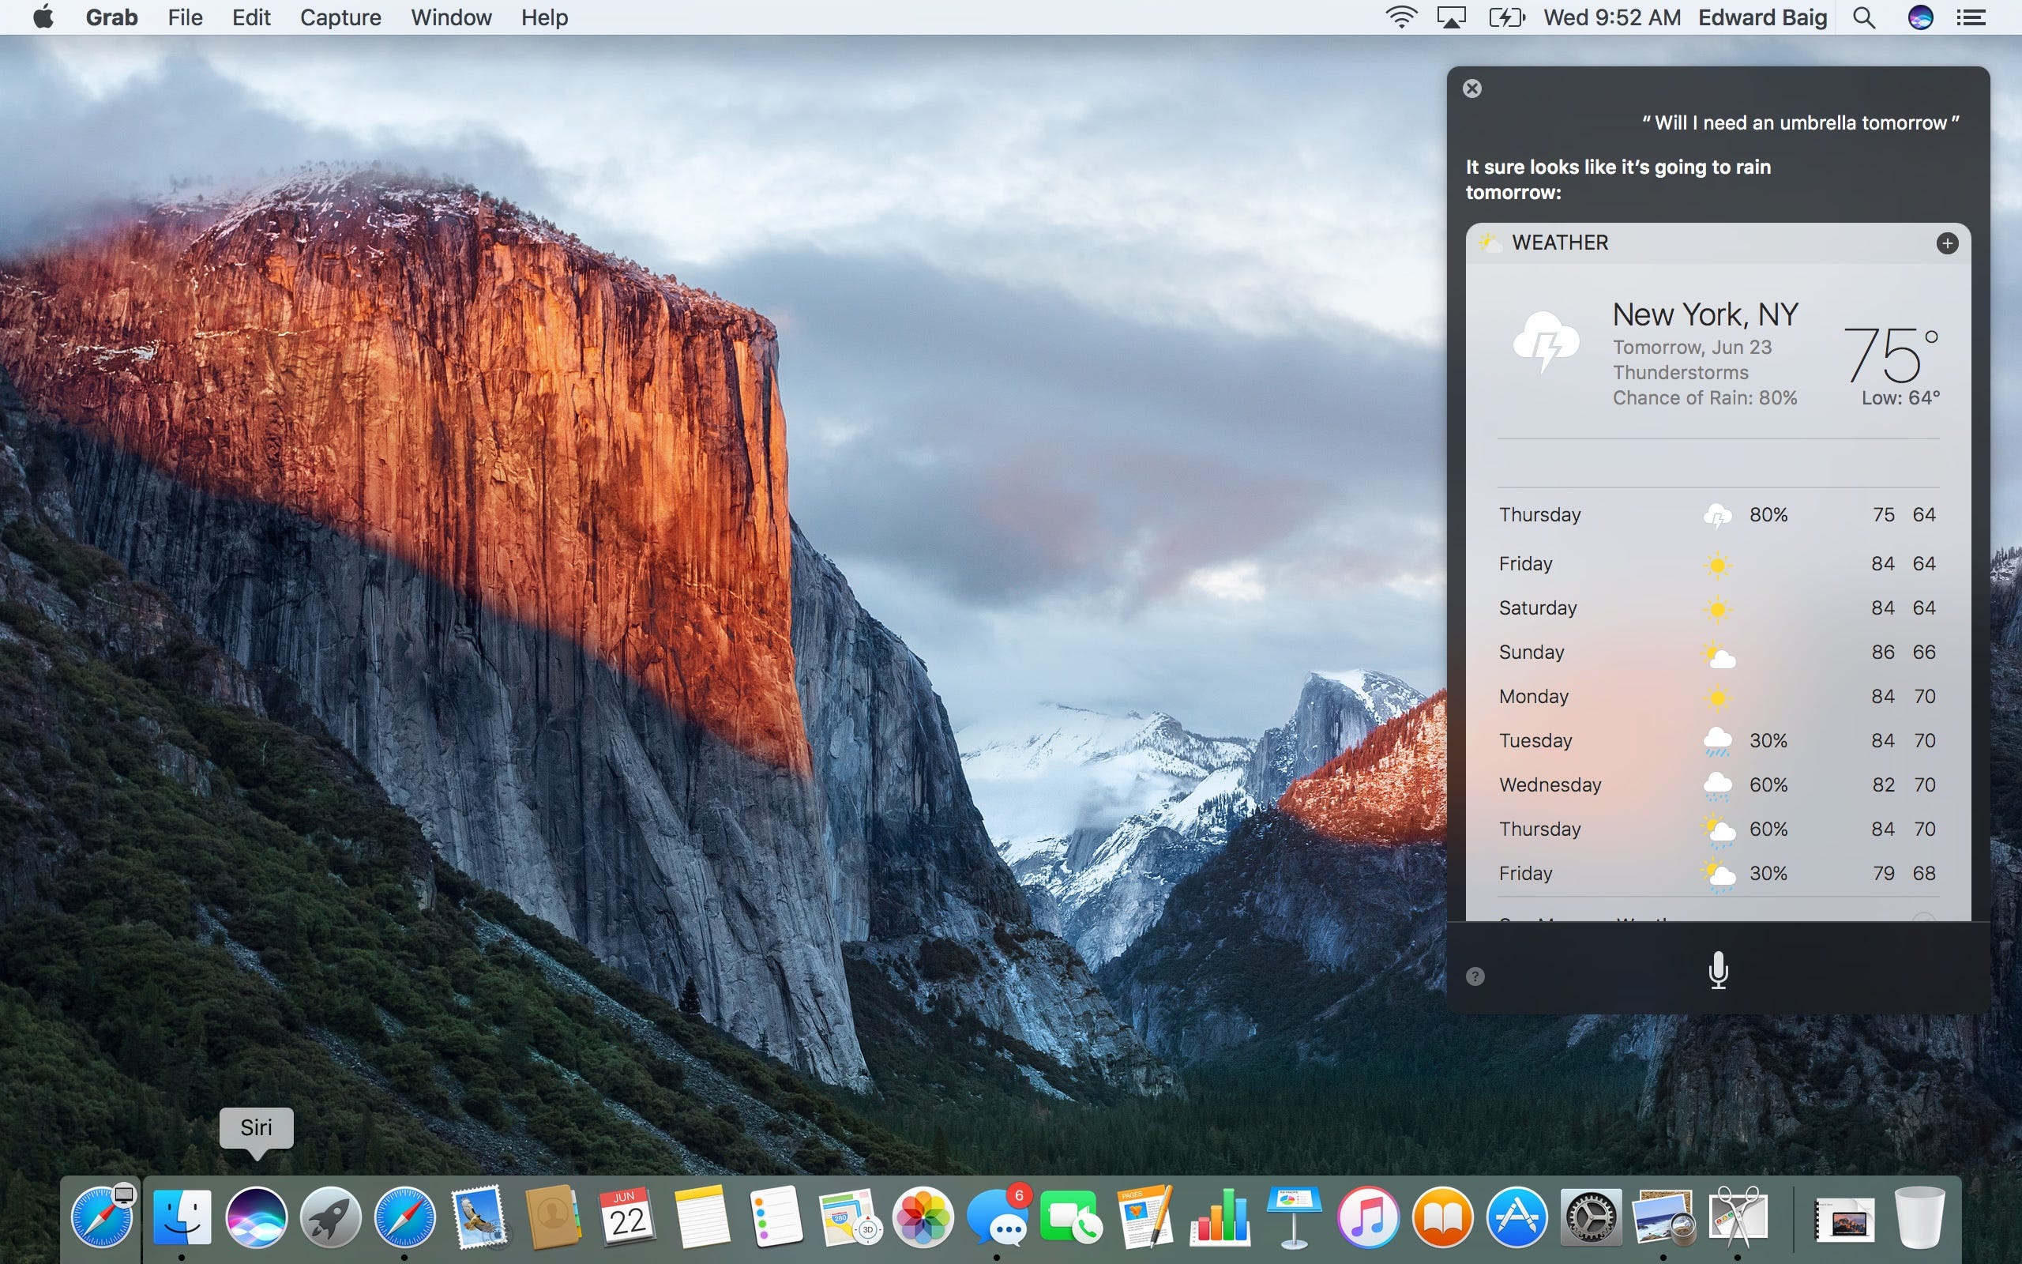This screenshot has width=2022, height=1264.
Task: Open Notification Center list icon
Action: (1971, 17)
